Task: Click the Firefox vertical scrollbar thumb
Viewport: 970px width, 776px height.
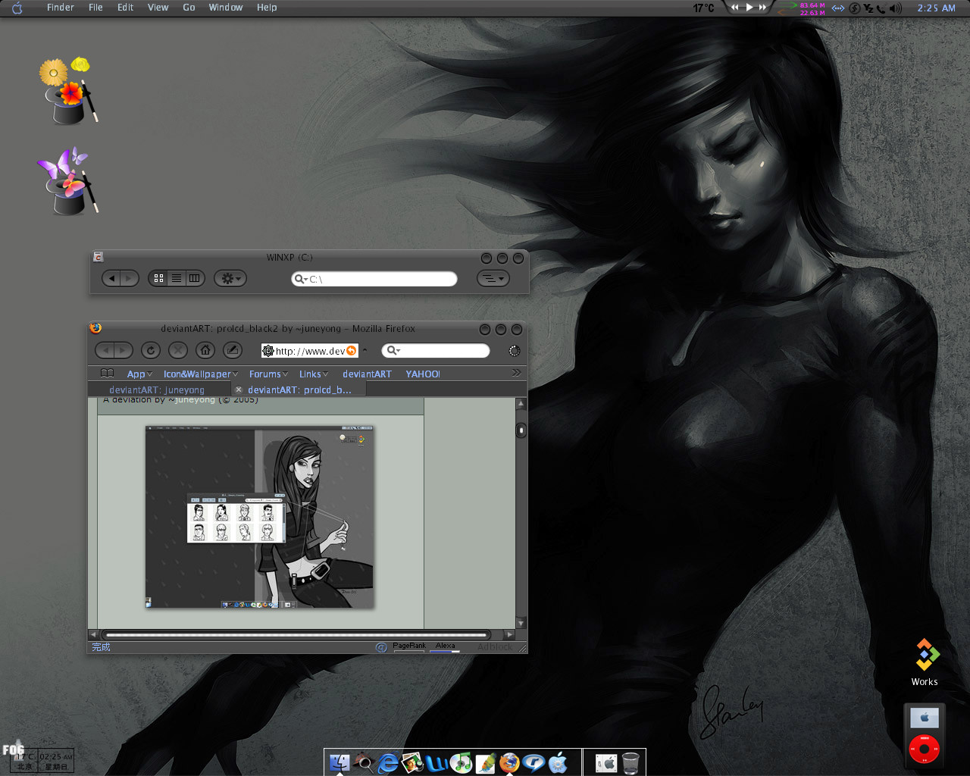Action: (521, 430)
